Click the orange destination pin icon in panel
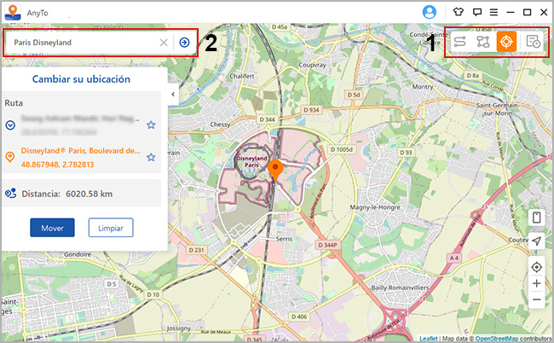This screenshot has height=343, width=554. coord(10,157)
